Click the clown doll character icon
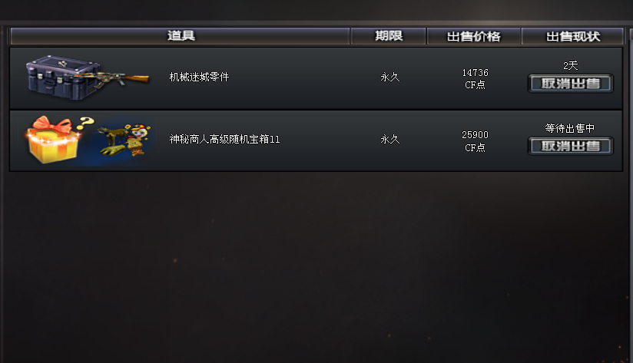This screenshot has width=633, height=363. click(x=138, y=140)
